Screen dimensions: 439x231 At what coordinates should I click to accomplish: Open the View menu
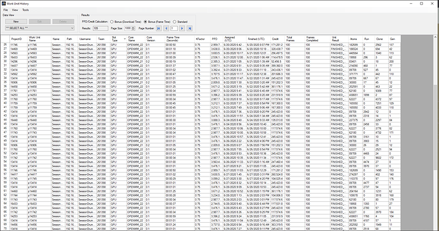15,10
